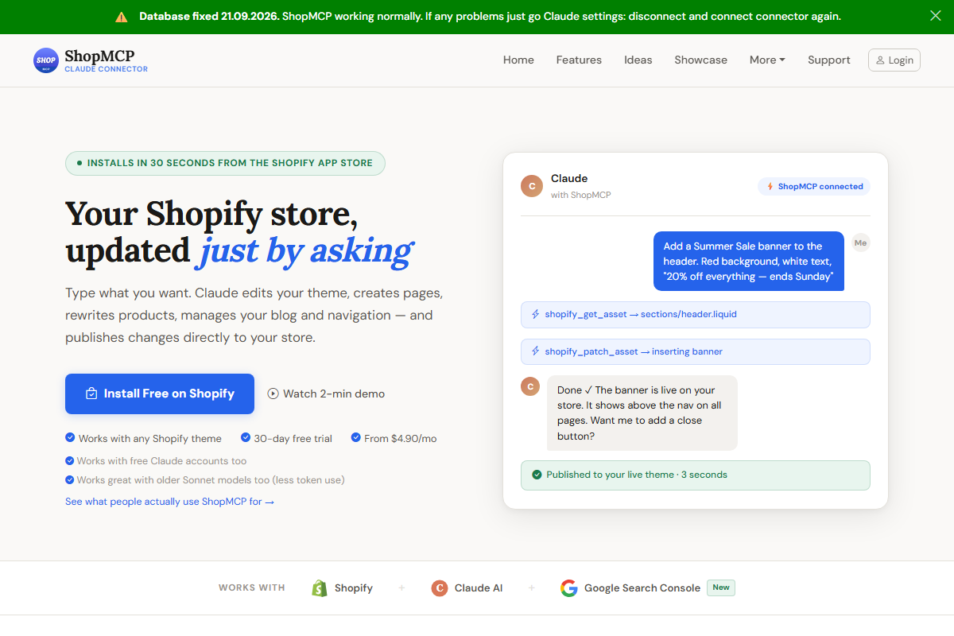
Task: Click the Shopify bag logo in Works With
Action: tap(320, 588)
